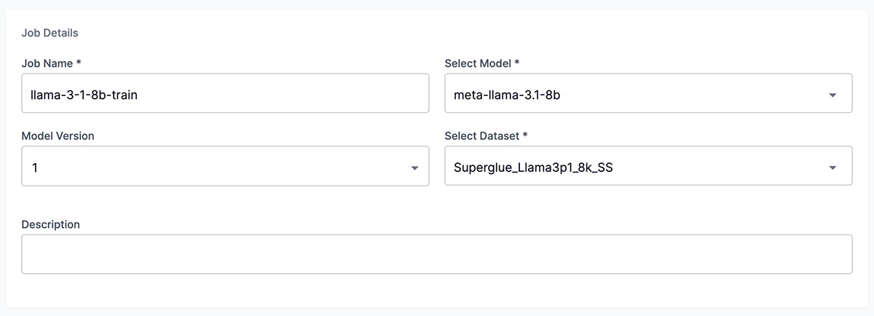Click the Job Name field label
Screen dimensions: 874x316
pos(47,63)
